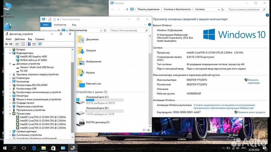Click Control Panel search field
Screen dimensions: 271x152
click(x=247, y=9)
